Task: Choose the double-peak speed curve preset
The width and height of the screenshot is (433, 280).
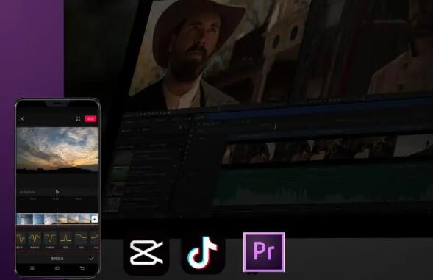Action: pyautogui.click(x=35, y=238)
